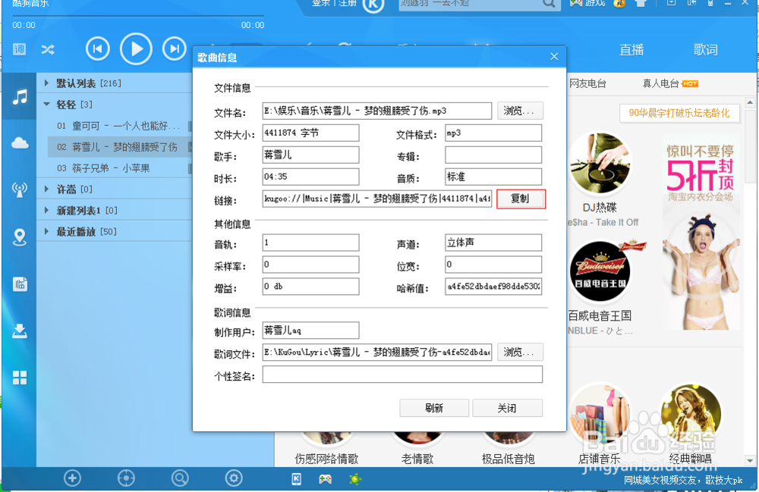Collapse the 轻轻 playlist
The height and width of the screenshot is (492, 759).
pyautogui.click(x=46, y=104)
